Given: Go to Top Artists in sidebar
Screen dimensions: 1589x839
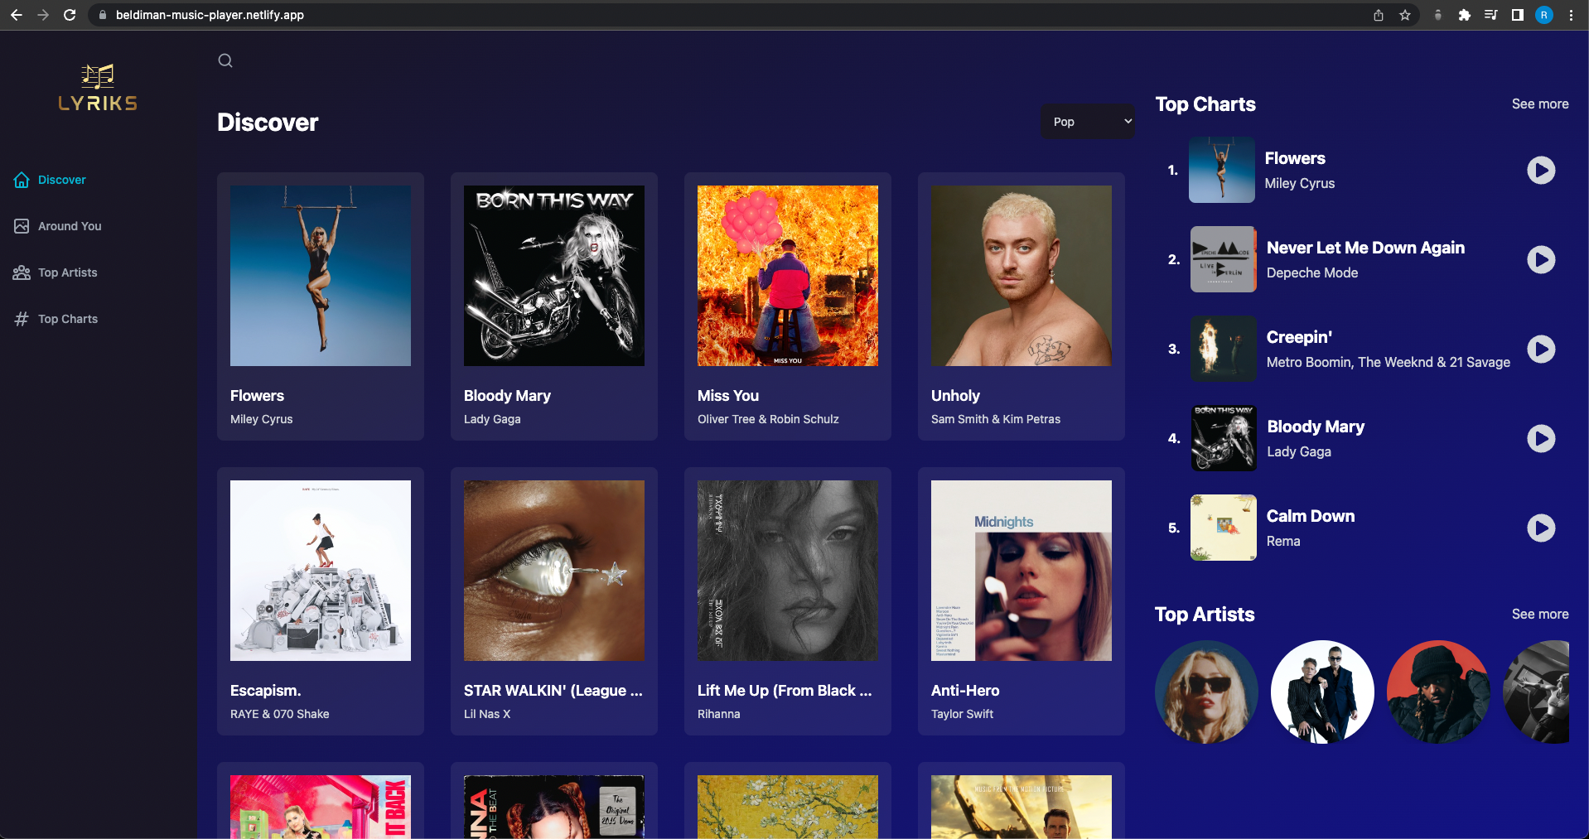Looking at the screenshot, I should 68,272.
